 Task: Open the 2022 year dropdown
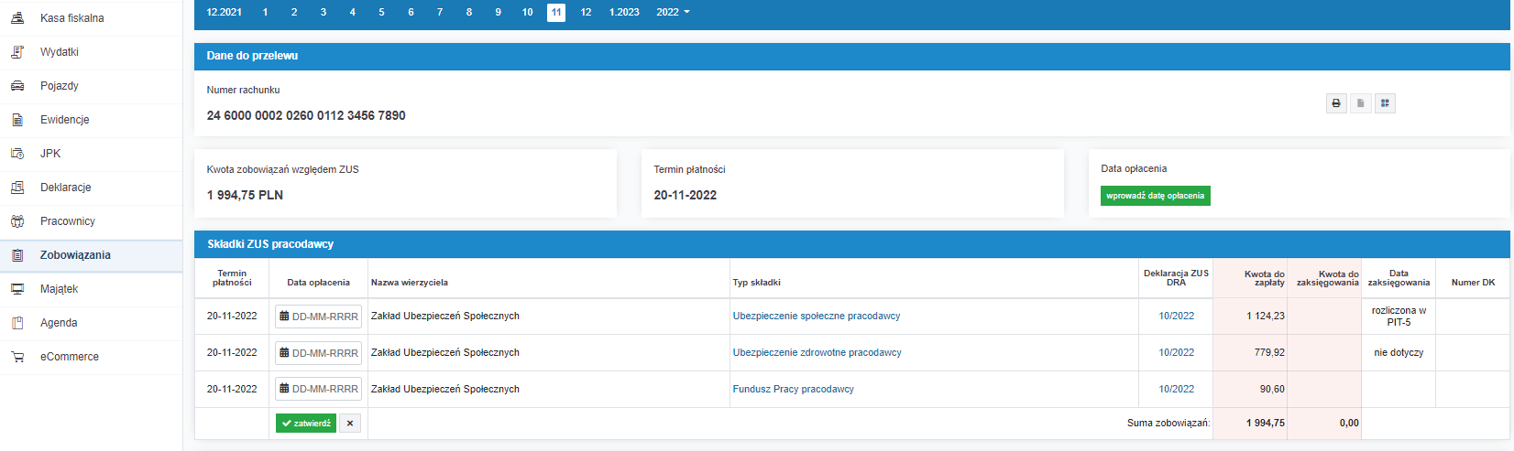pyautogui.click(x=673, y=12)
